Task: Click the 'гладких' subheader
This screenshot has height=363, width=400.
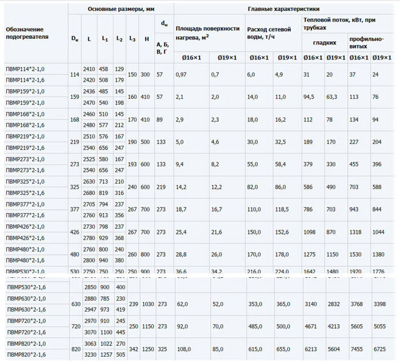Action: (324, 43)
